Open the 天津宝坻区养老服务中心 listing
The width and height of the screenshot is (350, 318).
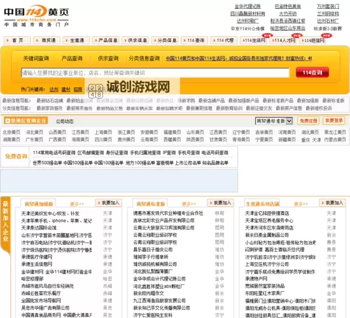269,221
